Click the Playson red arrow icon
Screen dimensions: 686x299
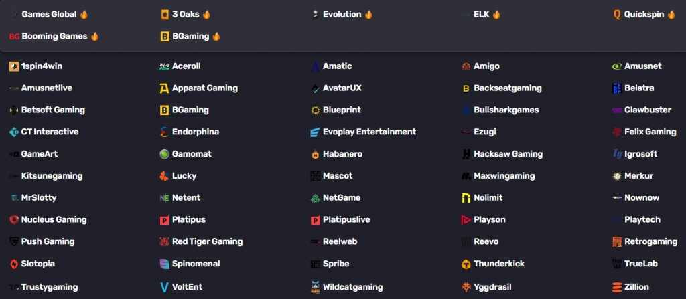(466, 219)
